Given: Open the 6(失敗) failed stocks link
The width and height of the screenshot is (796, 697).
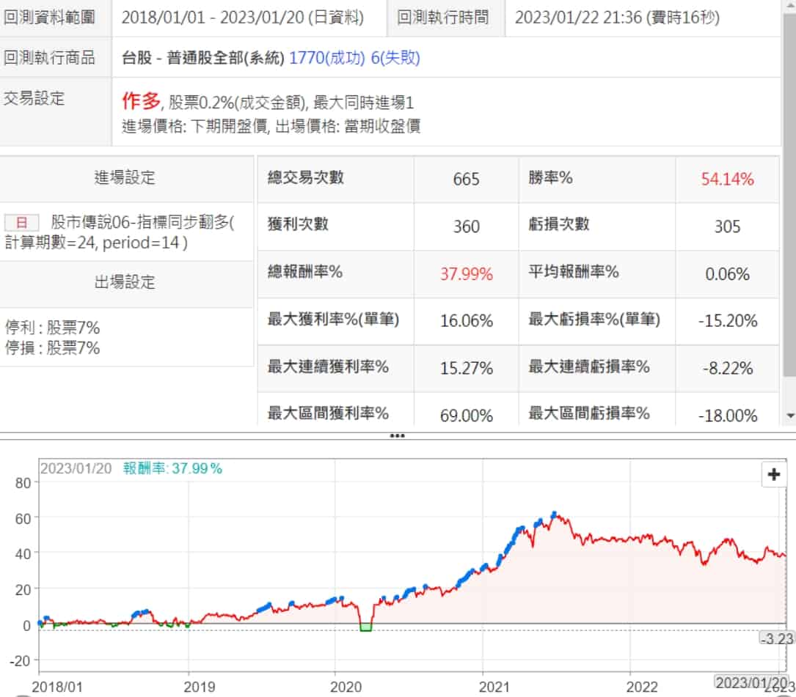Looking at the screenshot, I should point(395,58).
